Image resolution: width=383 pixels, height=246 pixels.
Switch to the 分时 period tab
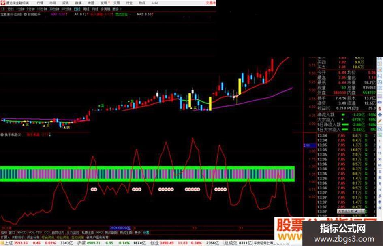pos(10,9)
